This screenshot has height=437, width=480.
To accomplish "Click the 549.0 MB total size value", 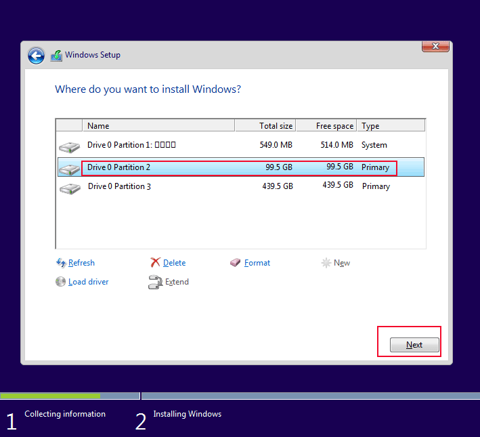I will coord(276,145).
